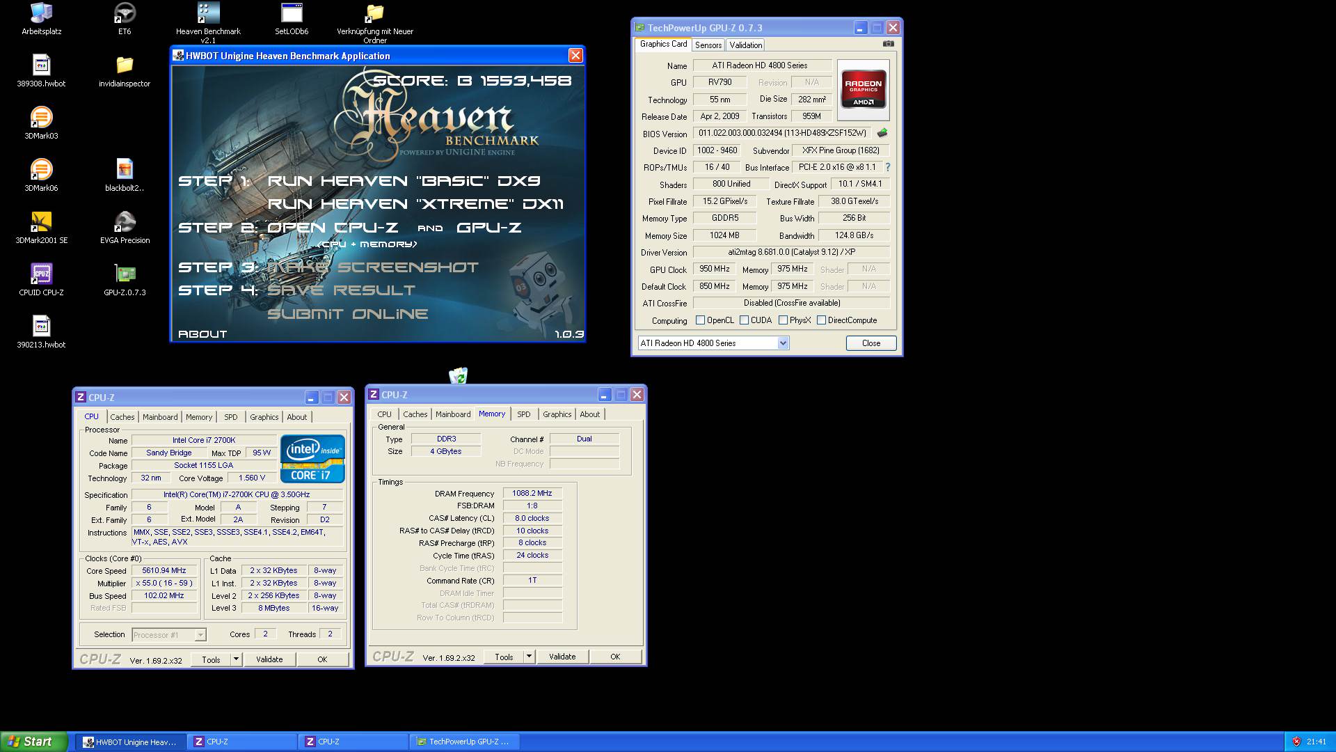Click the GPU Clock 950 MHz field

pyautogui.click(x=715, y=269)
